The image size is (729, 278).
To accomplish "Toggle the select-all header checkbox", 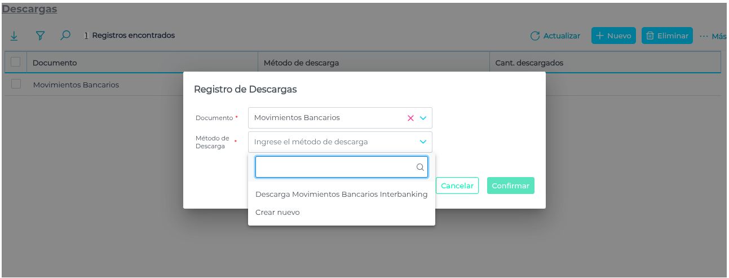I will click(x=16, y=62).
